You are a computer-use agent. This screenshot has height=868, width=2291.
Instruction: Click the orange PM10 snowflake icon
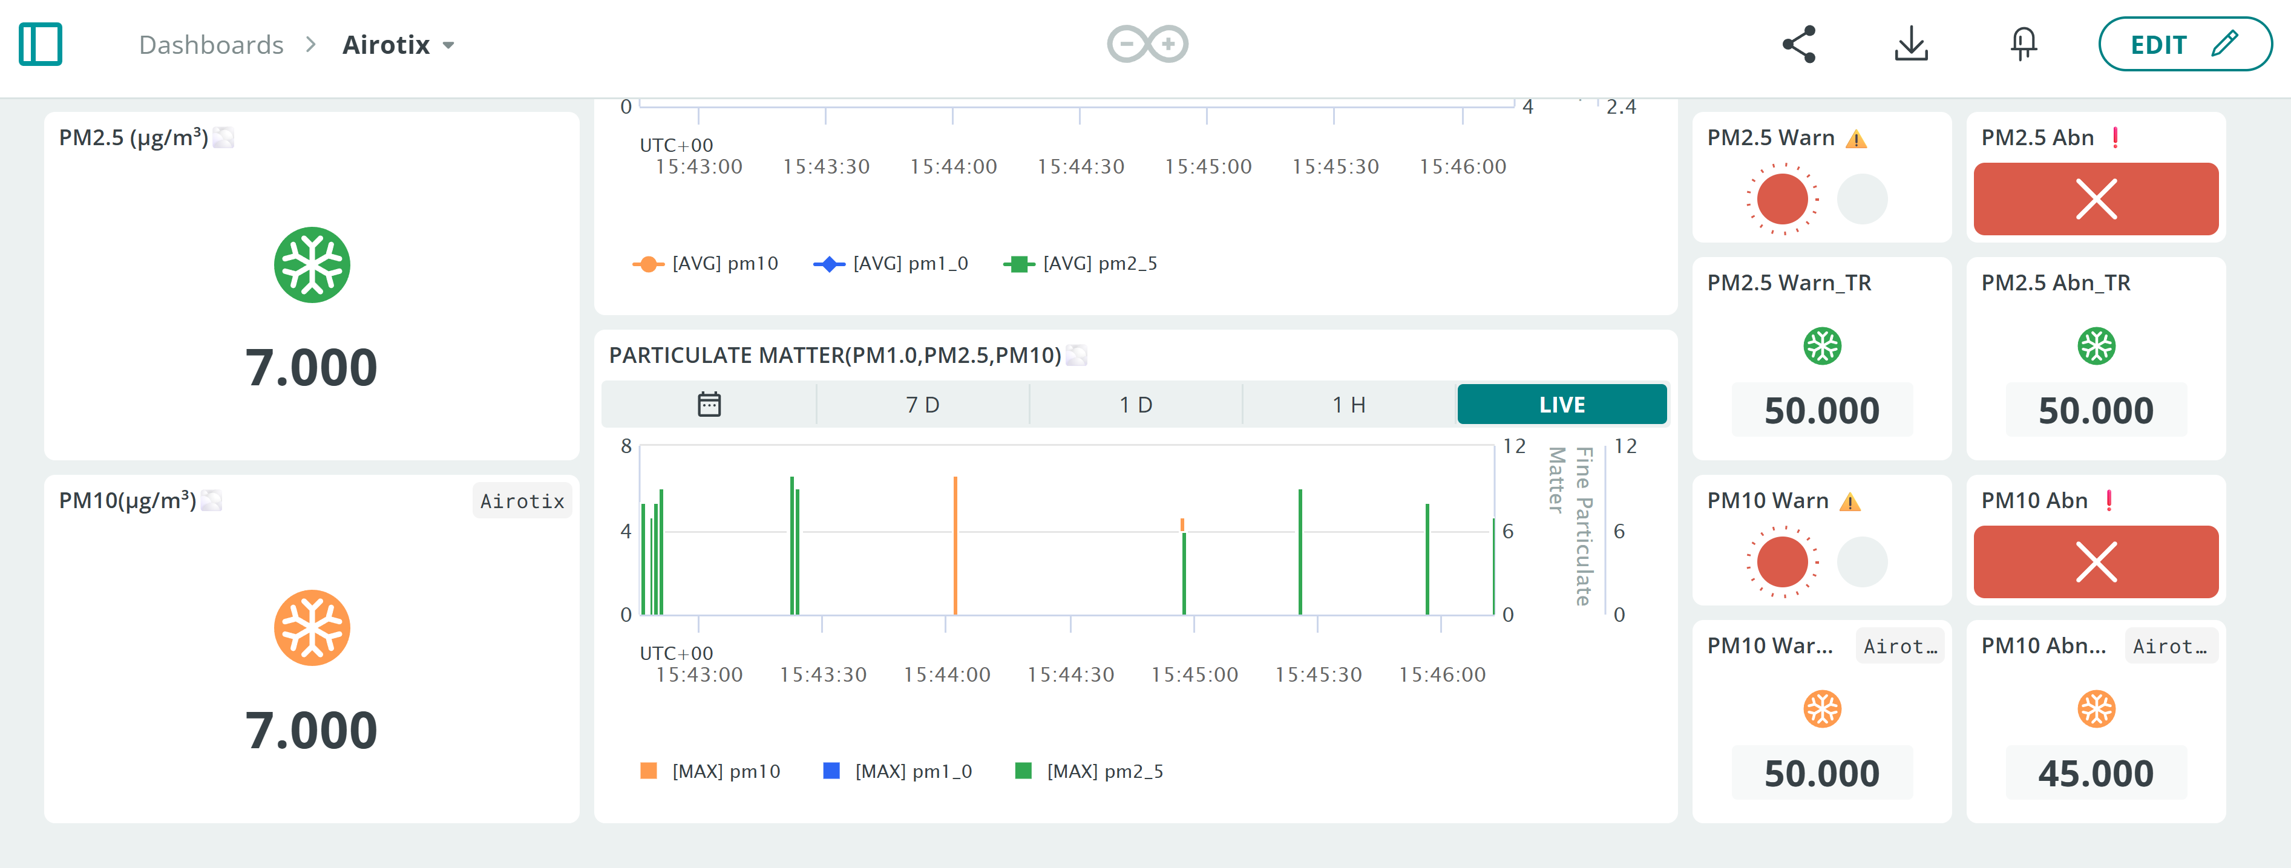tap(311, 628)
